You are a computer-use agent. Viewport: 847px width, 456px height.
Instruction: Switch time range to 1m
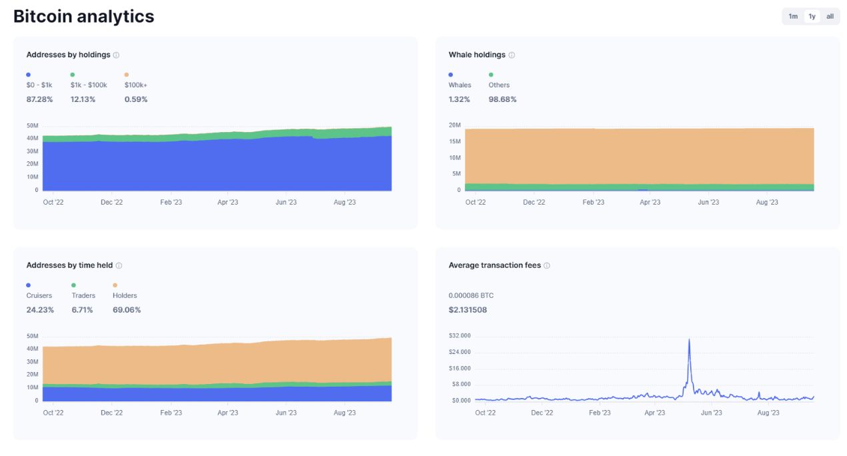pyautogui.click(x=793, y=17)
